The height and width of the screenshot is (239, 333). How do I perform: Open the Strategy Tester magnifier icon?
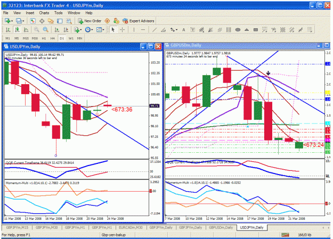point(69,21)
